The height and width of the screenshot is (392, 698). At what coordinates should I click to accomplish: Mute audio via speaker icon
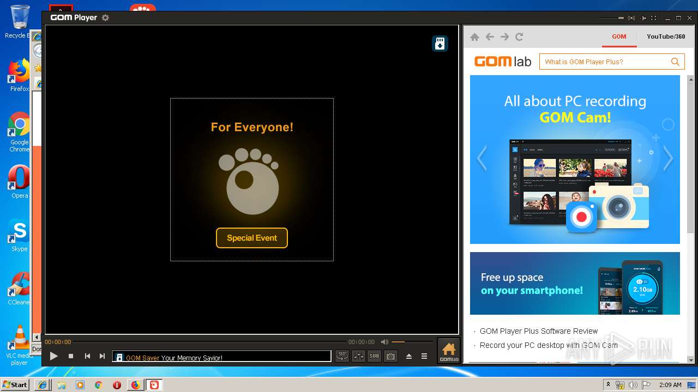pos(384,342)
